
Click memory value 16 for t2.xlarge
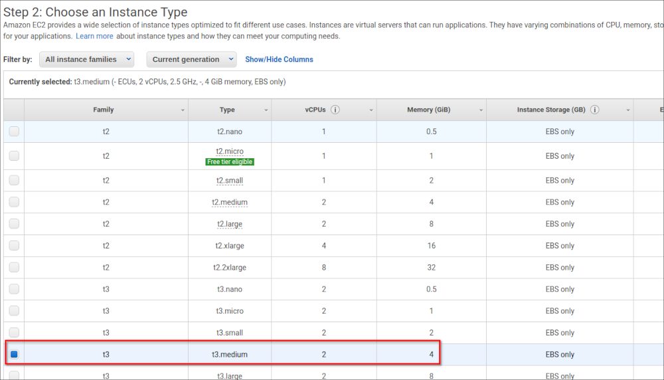pyautogui.click(x=431, y=246)
